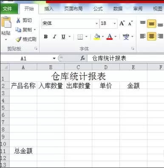The width and height of the screenshot is (164, 168).
Task: Open clipboard pane dialog launcher
Action: 36,49
